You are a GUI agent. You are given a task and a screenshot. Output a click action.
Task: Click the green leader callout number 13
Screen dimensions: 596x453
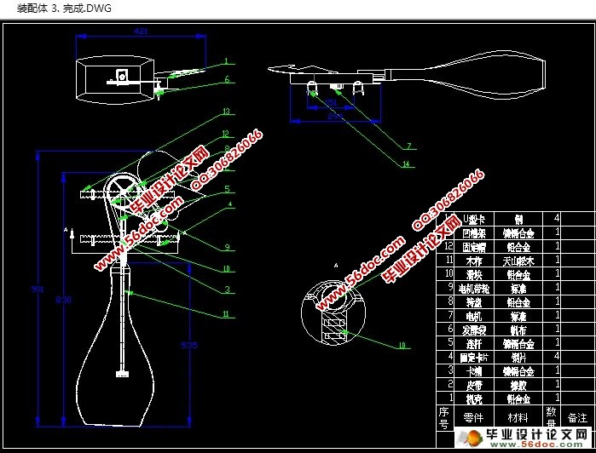(226, 112)
